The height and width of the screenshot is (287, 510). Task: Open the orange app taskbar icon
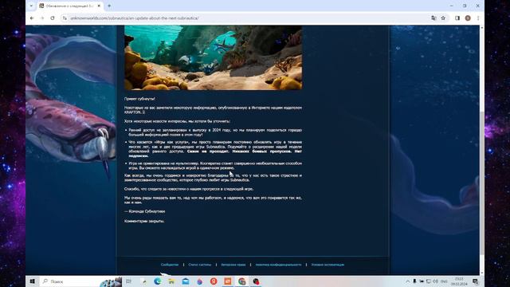(228, 281)
